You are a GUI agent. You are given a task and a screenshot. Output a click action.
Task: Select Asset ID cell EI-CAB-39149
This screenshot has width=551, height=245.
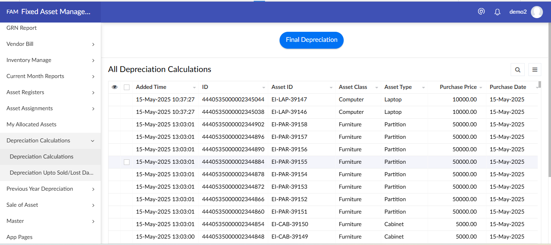click(290, 237)
